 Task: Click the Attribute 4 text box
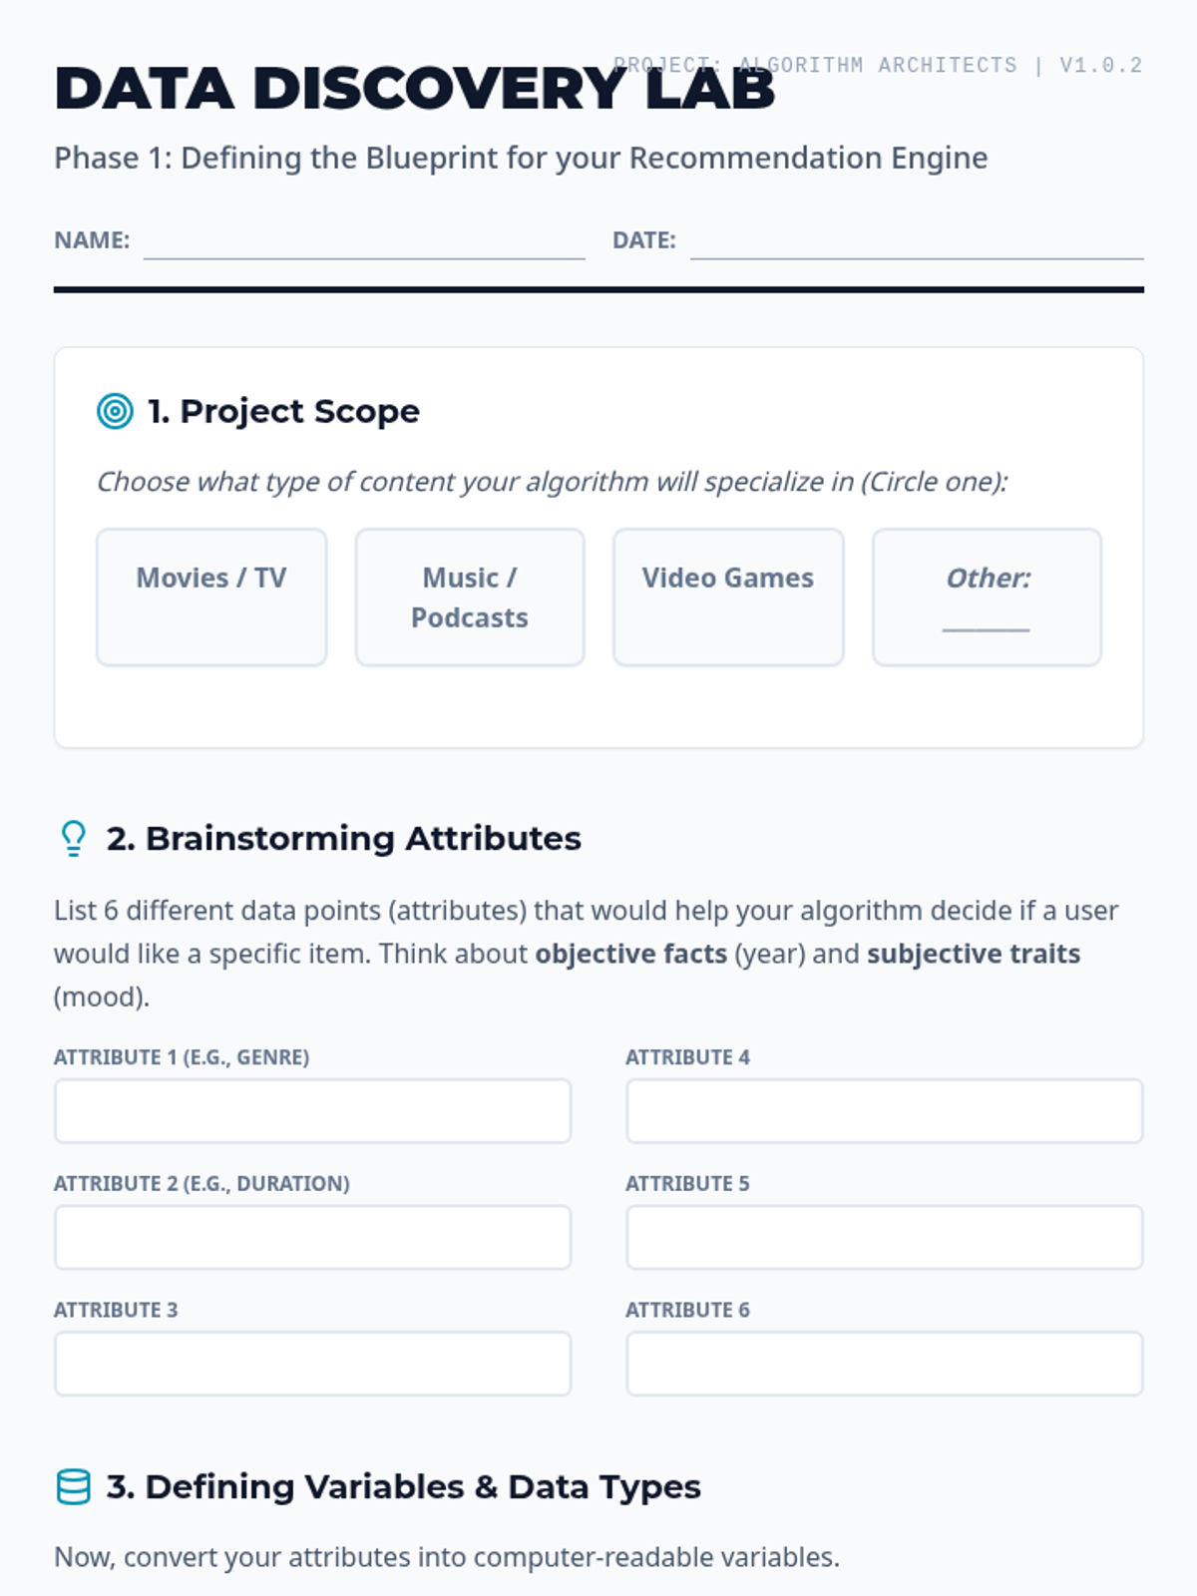click(x=884, y=1110)
